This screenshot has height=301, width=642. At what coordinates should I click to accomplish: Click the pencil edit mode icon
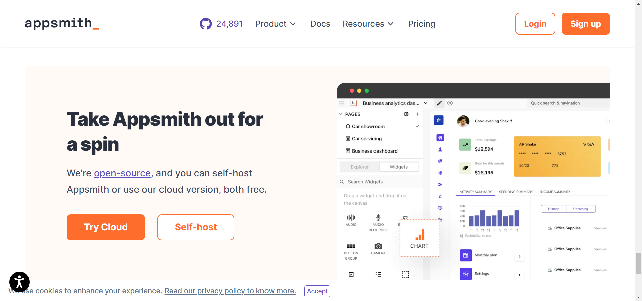pyautogui.click(x=439, y=103)
